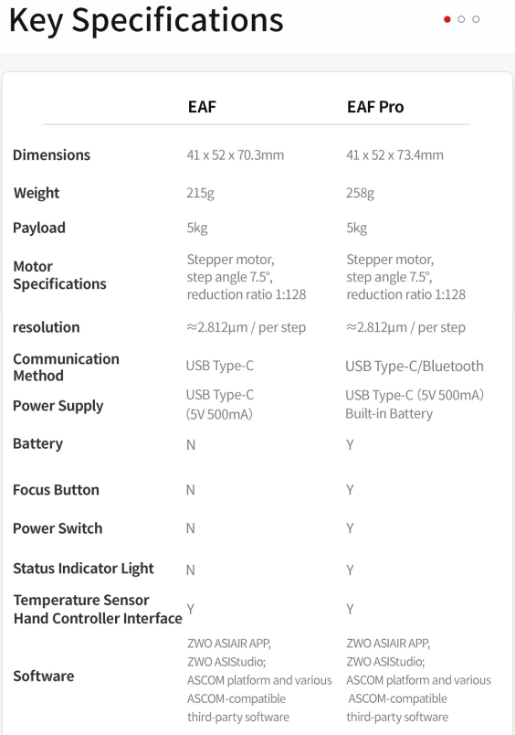Screen dimensions: 515x735
Task: Click the Dimensions row label
Action: pyautogui.click(x=51, y=155)
